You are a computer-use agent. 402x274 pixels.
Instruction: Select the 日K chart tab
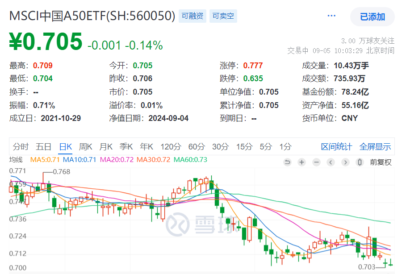(x=65, y=147)
